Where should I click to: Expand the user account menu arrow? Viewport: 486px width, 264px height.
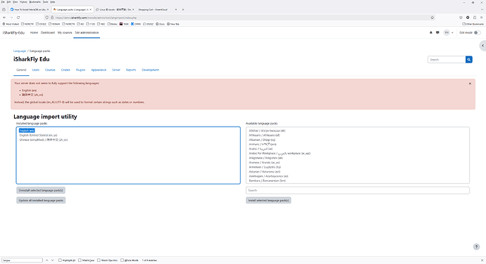[x=452, y=32]
